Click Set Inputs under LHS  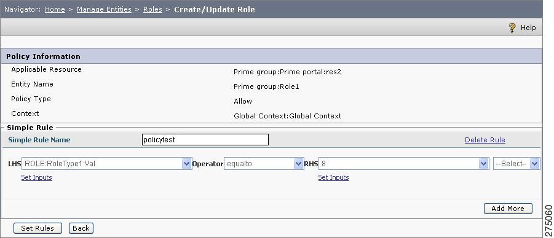pyautogui.click(x=37, y=177)
